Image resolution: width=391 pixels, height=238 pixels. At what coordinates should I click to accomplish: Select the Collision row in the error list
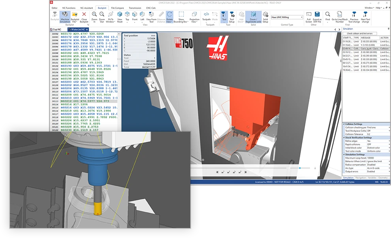(366, 49)
